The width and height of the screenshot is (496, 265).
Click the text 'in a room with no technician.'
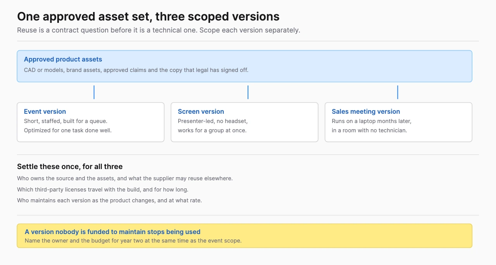tap(369, 130)
